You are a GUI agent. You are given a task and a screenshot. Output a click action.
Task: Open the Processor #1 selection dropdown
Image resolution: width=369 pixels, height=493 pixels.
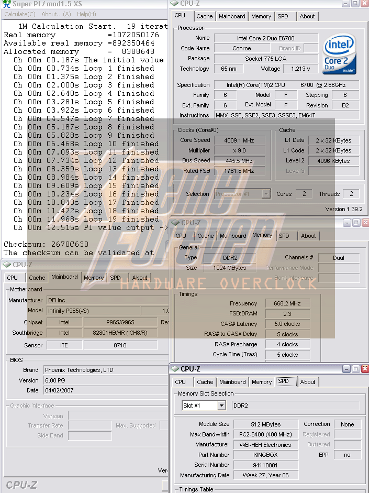click(x=266, y=194)
